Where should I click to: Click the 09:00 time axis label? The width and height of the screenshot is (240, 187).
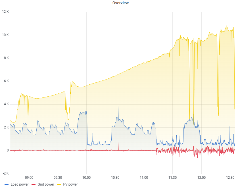[29, 178]
